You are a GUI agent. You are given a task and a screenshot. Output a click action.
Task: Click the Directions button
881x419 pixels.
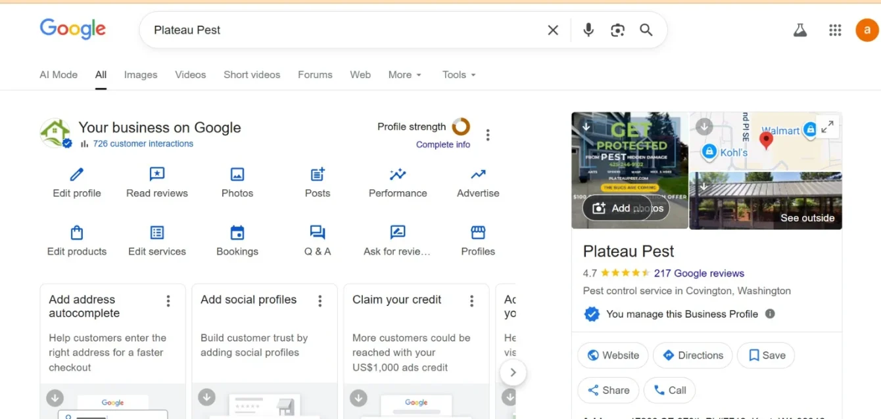click(x=692, y=355)
